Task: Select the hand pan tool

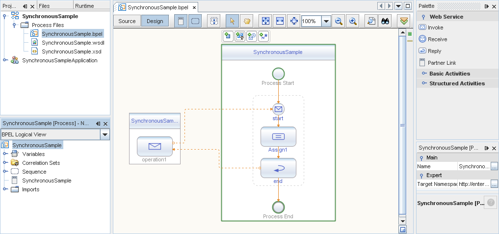Action: [246, 21]
